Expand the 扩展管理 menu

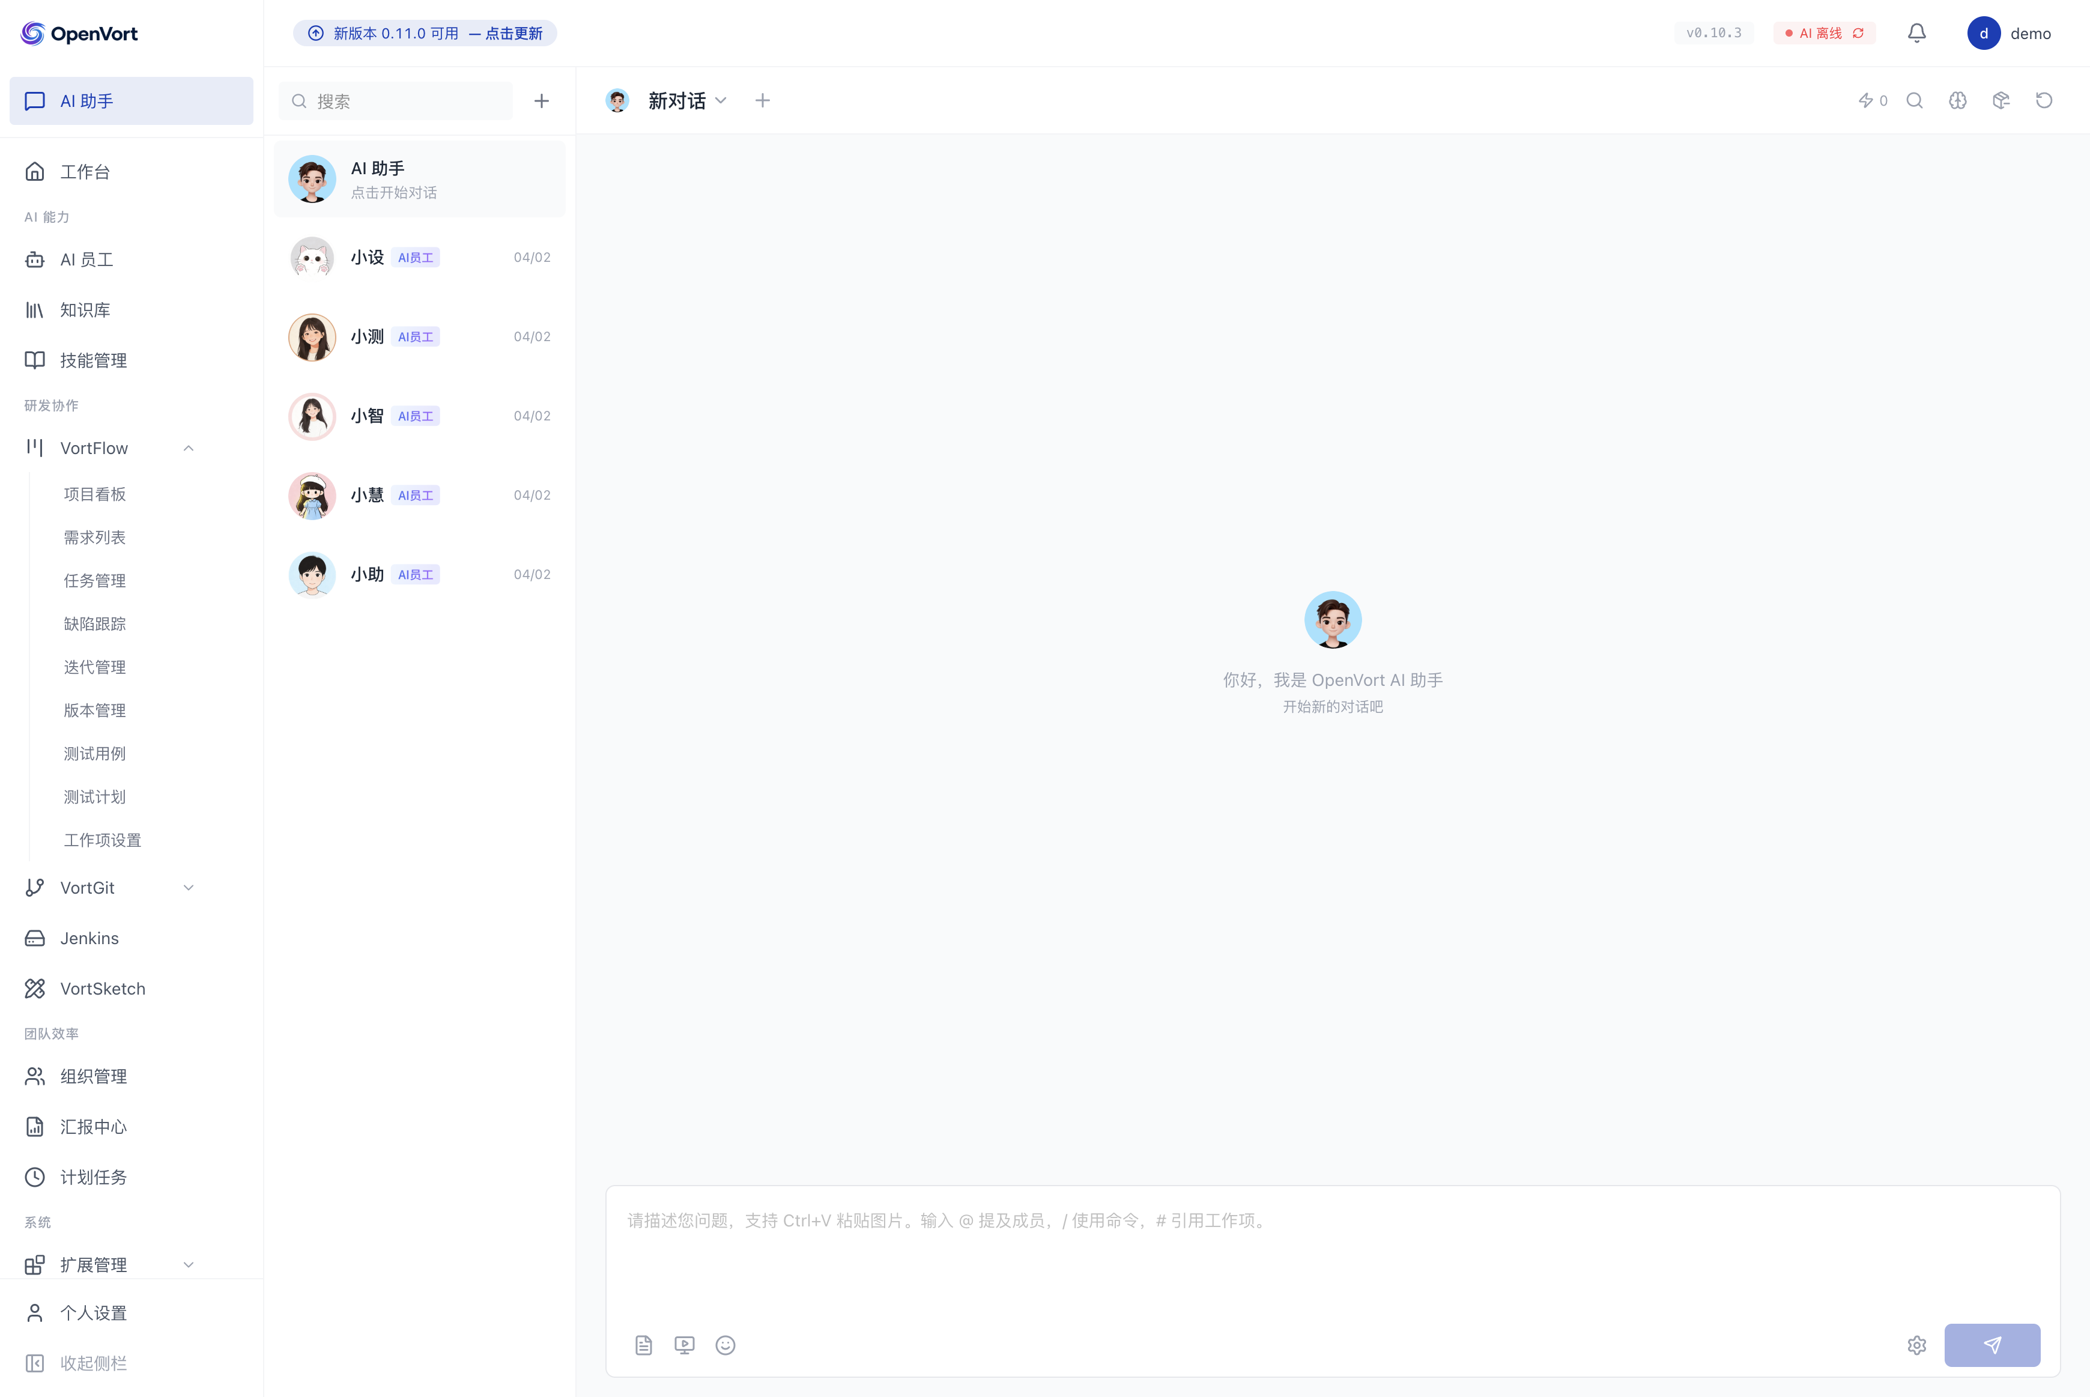pos(188,1264)
